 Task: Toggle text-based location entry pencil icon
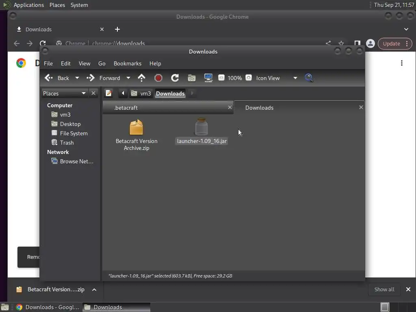point(108,93)
